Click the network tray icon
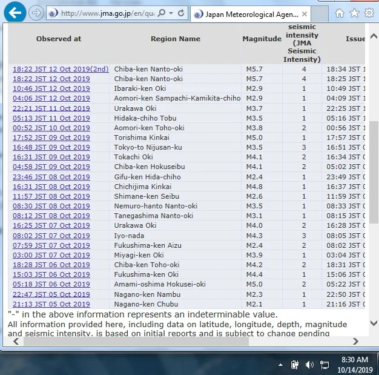Image resolution: width=379 pixels, height=375 pixels. point(324,365)
